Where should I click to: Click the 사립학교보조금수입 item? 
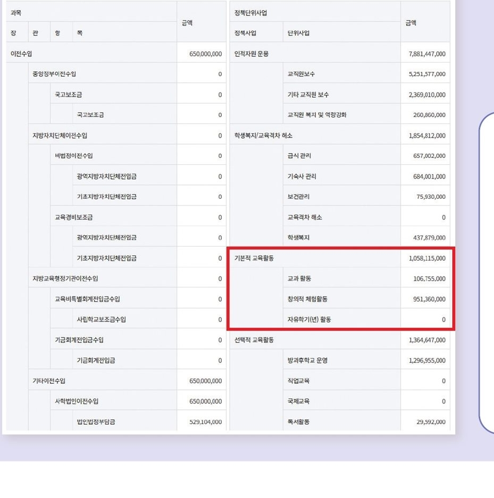101,319
